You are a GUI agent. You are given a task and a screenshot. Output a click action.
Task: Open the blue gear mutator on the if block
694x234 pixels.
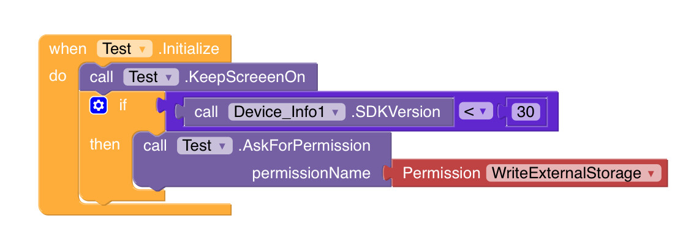click(98, 105)
